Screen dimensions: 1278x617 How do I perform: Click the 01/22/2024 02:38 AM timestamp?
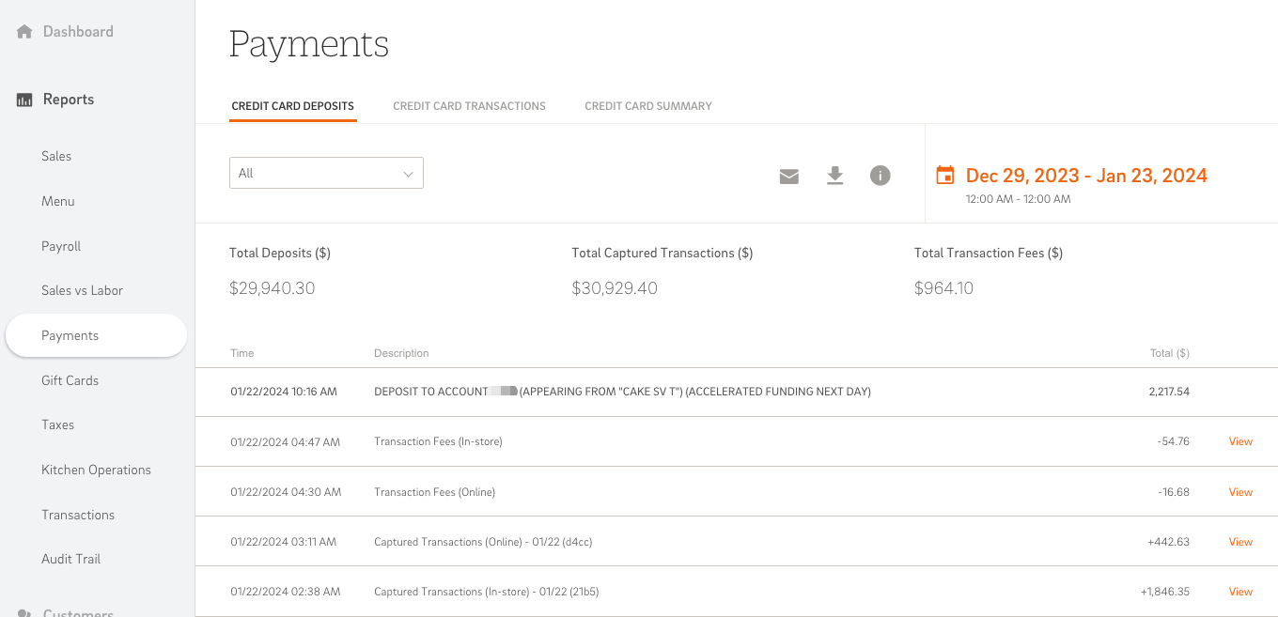(286, 592)
